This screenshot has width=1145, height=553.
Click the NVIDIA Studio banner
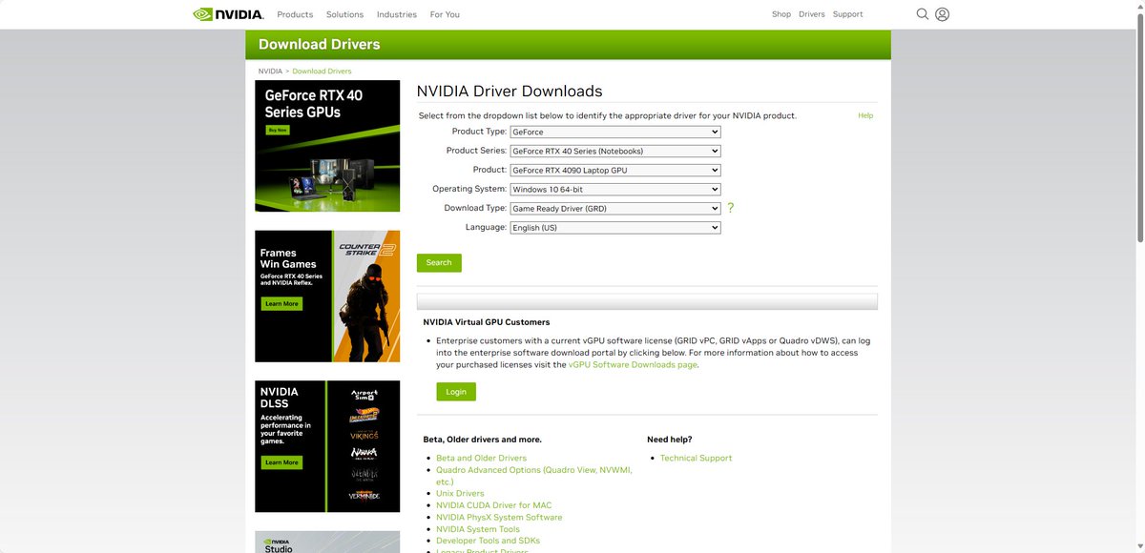coord(327,542)
